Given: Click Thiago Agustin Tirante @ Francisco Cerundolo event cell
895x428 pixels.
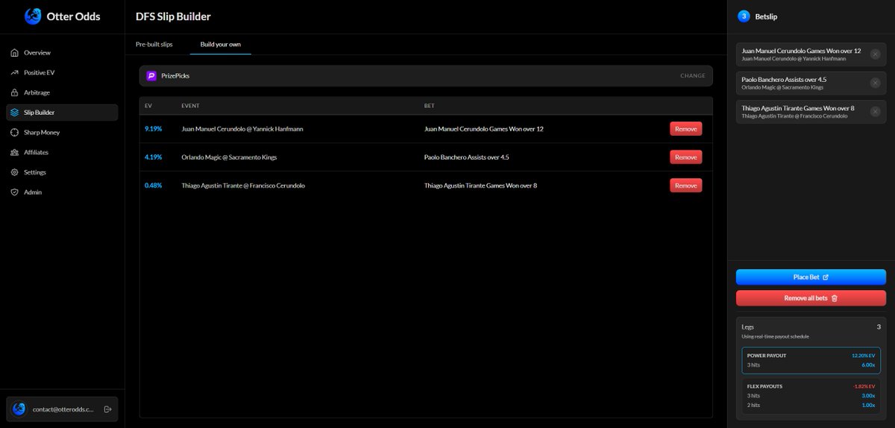Looking at the screenshot, I should (x=243, y=186).
